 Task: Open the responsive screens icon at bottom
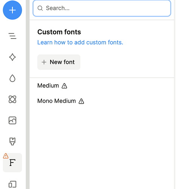[12, 184]
